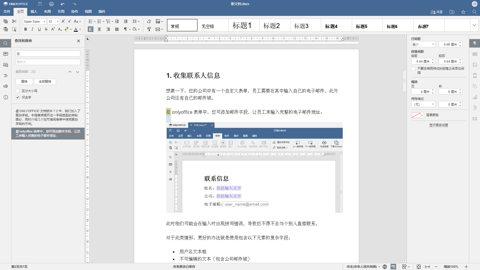Image resolution: width=480 pixels, height=270 pixels.
Task: Switch to the 布局 tab
Action: (x=47, y=12)
